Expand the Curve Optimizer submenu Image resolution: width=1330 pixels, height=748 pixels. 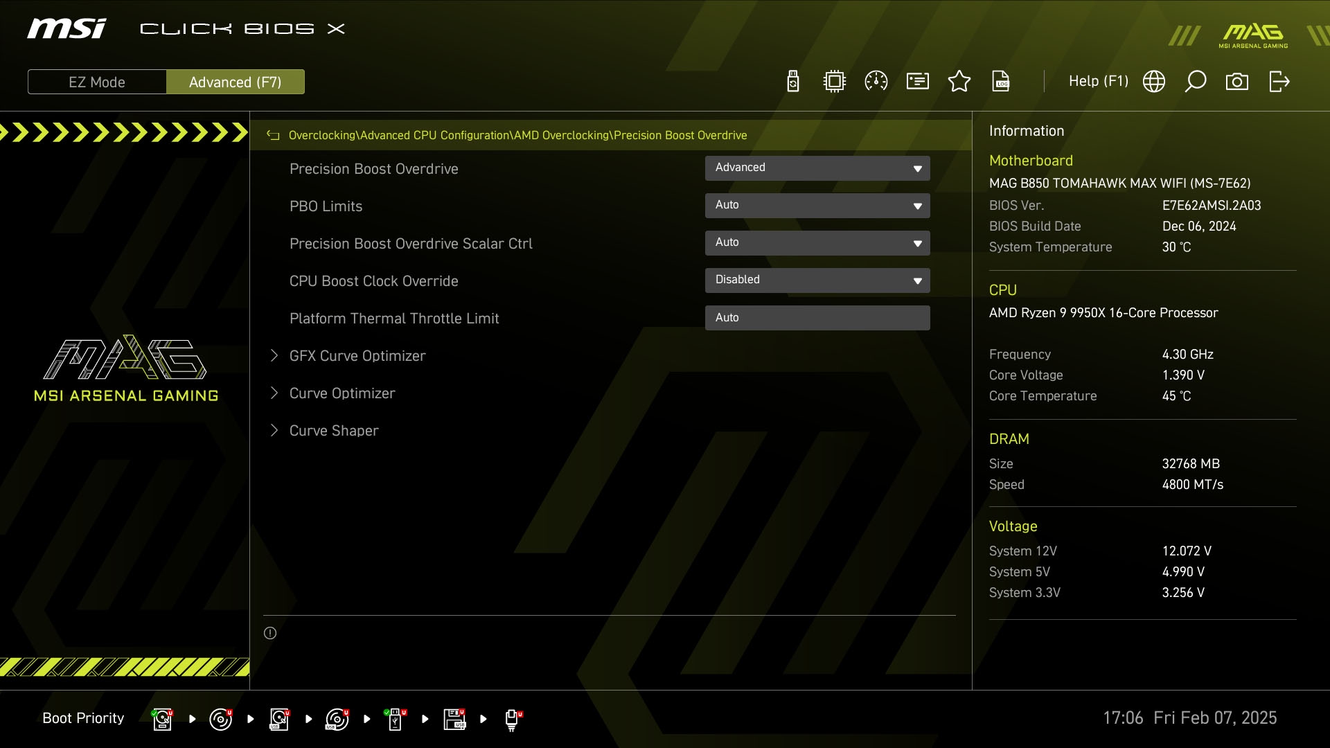342,393
